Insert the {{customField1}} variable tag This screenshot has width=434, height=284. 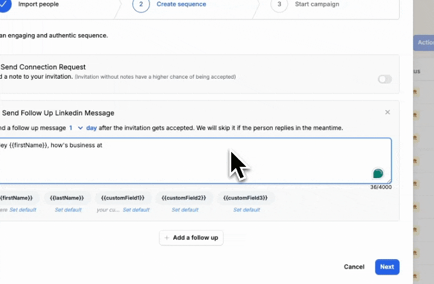(x=123, y=198)
